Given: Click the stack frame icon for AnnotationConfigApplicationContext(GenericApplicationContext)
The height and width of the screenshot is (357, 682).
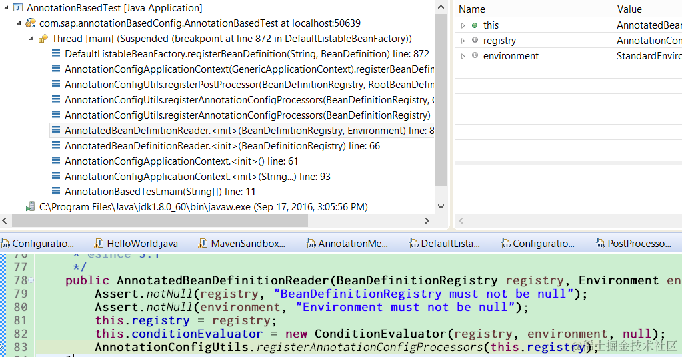Looking at the screenshot, I should pyautogui.click(x=56, y=69).
